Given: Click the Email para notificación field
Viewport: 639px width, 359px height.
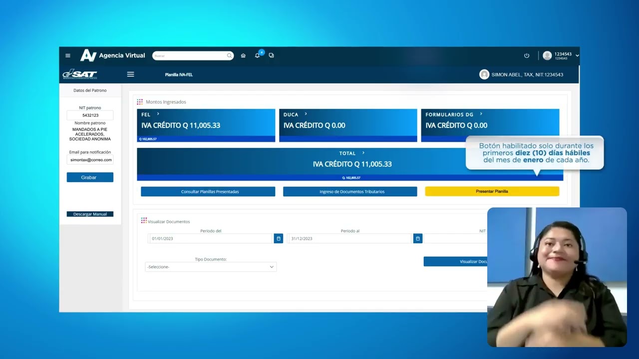Looking at the screenshot, I should pyautogui.click(x=90, y=160).
